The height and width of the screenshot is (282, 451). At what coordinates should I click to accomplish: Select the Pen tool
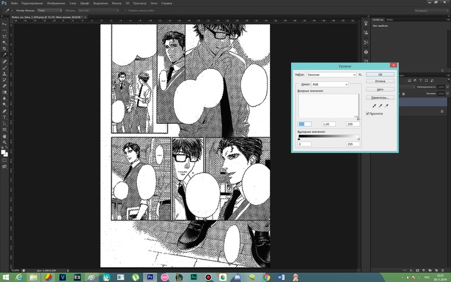coord(5,111)
